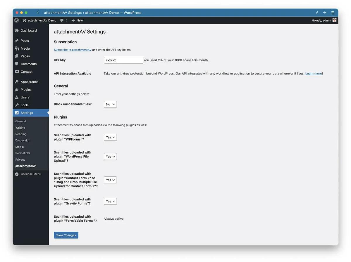Follow the Subscribe to attachmentAV link
The width and height of the screenshot is (351, 262).
click(x=73, y=50)
